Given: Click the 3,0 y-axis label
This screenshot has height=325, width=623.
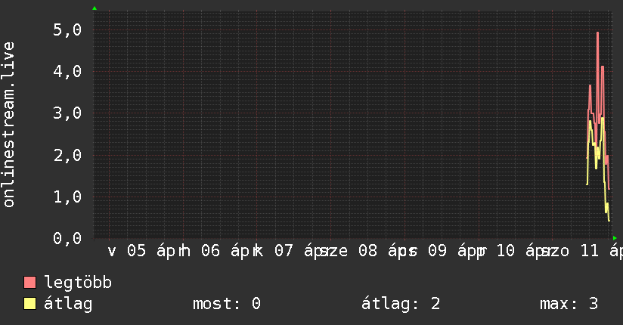Looking at the screenshot, I should pyautogui.click(x=67, y=113).
